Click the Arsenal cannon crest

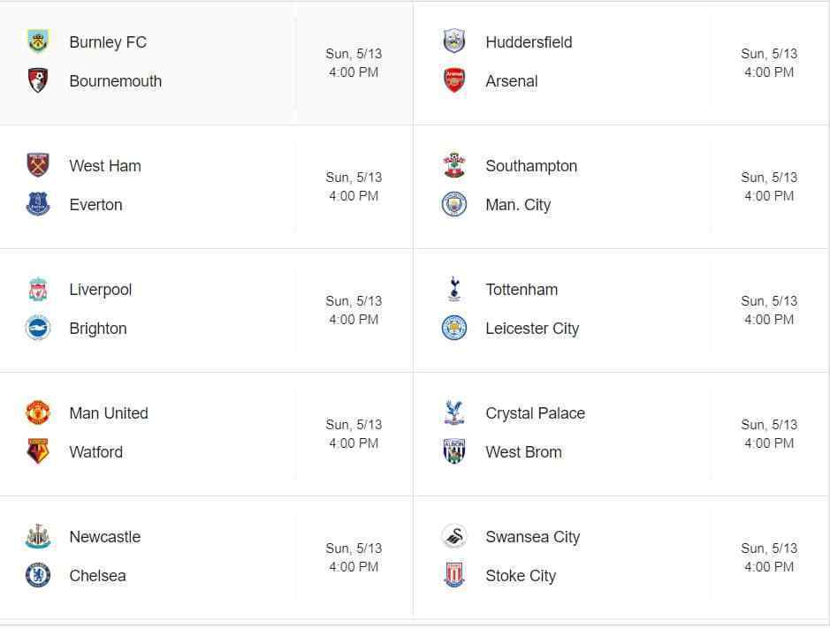coord(454,80)
